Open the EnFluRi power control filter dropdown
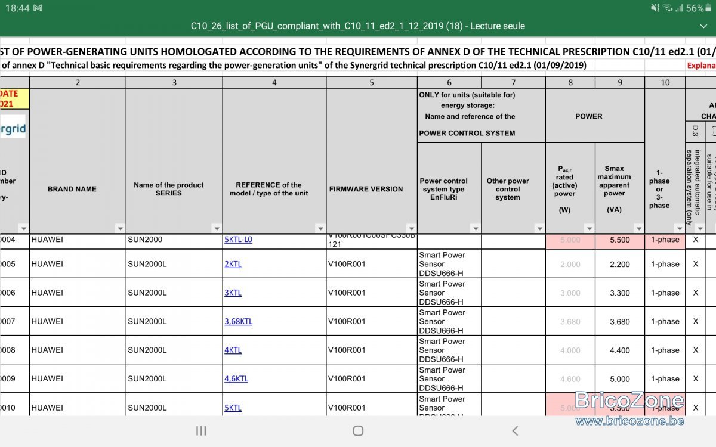Viewport: 716px width, 447px height. pos(476,228)
